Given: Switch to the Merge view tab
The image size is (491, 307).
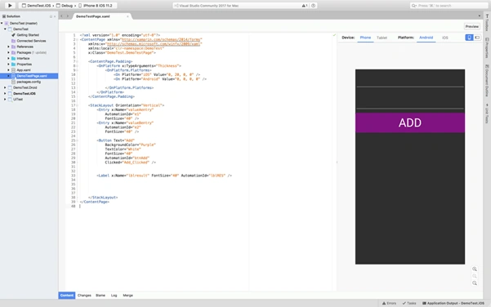Looking at the screenshot, I should tap(127, 296).
